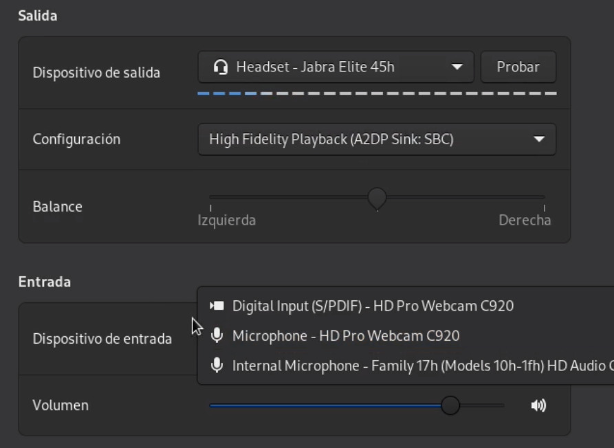Click the microphone icon beside Internal Microphone
This screenshot has width=614, height=448.
[x=217, y=366]
